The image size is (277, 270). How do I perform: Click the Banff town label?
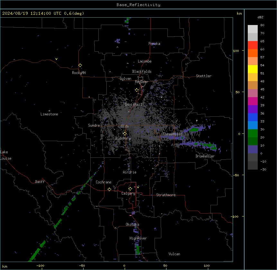40,182
